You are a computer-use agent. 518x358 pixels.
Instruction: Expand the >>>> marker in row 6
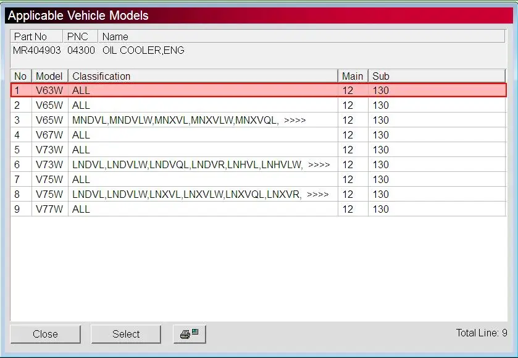(319, 164)
